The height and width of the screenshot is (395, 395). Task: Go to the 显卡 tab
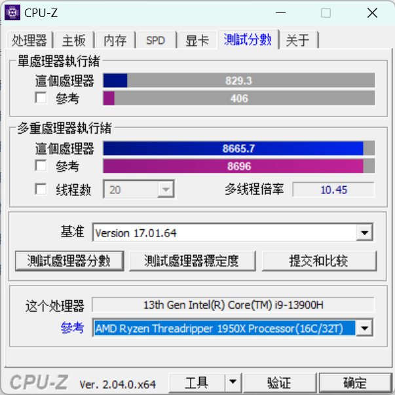coord(197,40)
